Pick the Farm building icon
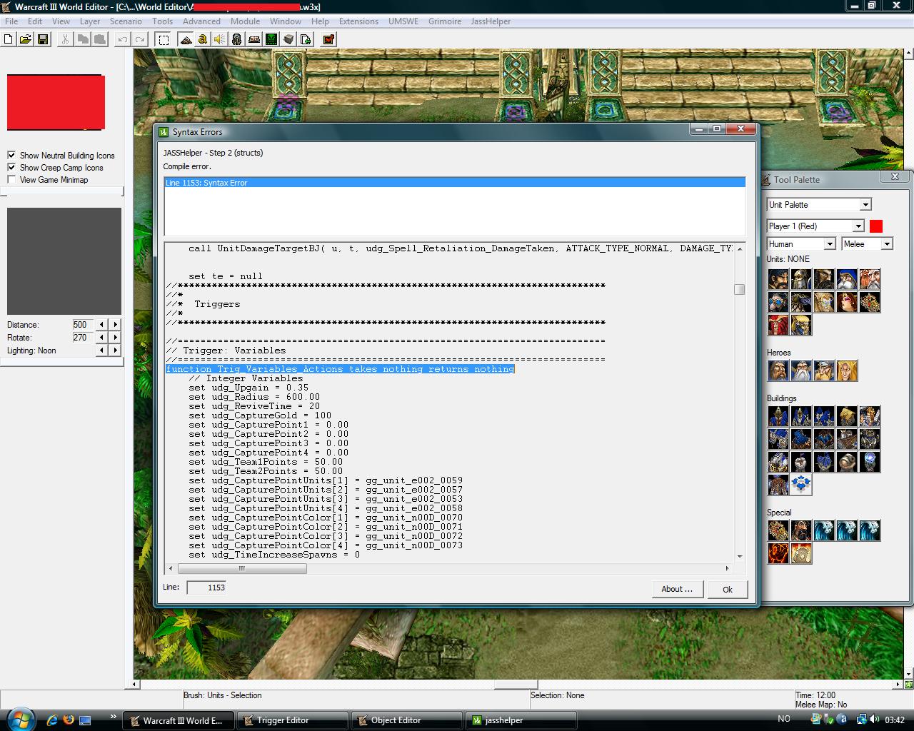The height and width of the screenshot is (731, 914). click(x=847, y=416)
